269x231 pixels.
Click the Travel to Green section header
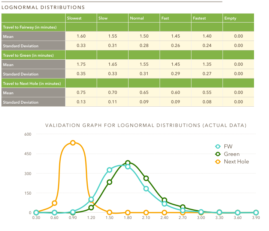(28, 55)
